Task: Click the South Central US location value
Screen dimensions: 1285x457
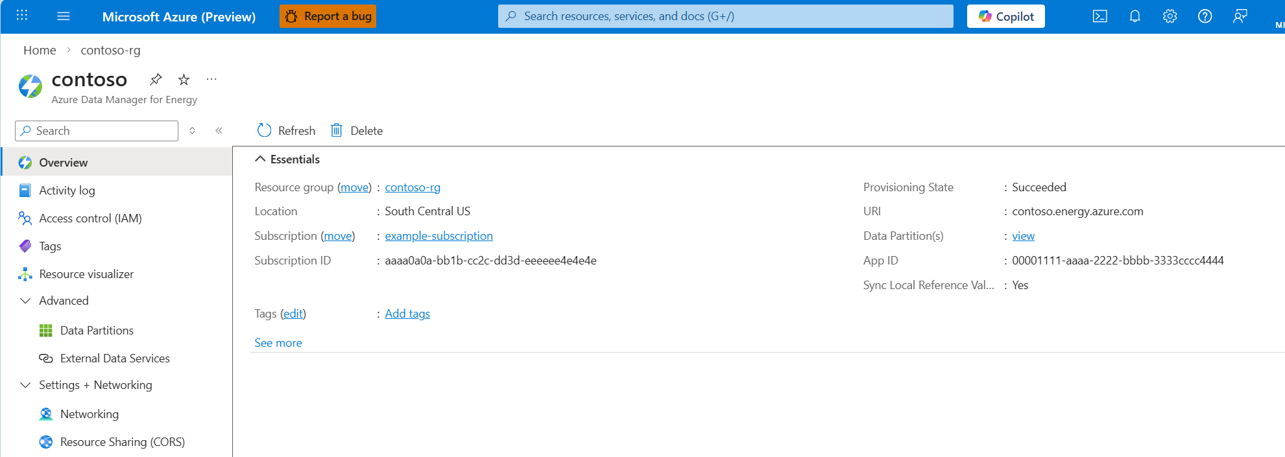Action: pyautogui.click(x=427, y=211)
